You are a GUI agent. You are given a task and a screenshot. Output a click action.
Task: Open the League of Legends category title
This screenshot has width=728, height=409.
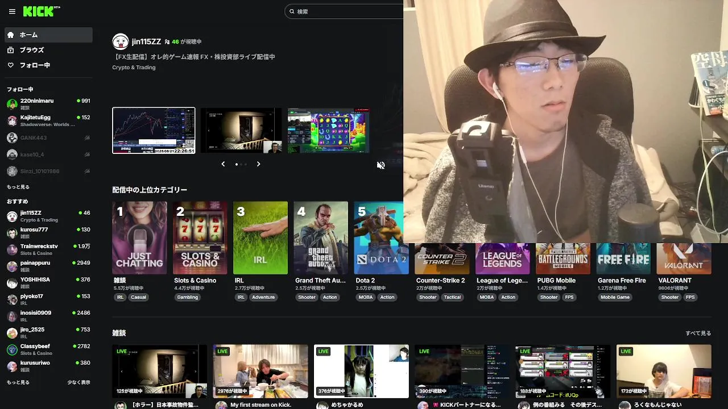click(501, 281)
